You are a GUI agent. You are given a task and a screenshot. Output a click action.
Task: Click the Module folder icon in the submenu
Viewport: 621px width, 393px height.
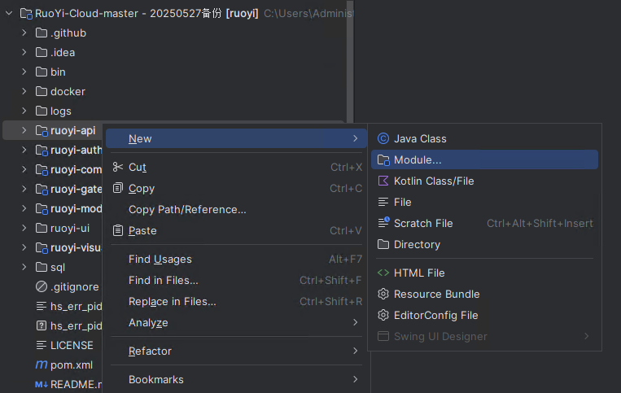point(383,160)
